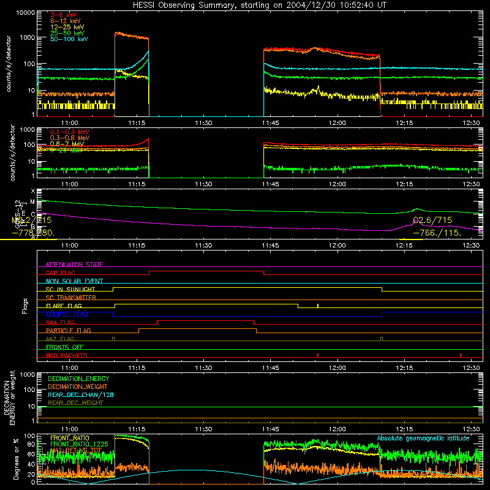490x490 pixels.
Task: Pick the cyan 50-100 keV legend label
Action: coord(69,39)
